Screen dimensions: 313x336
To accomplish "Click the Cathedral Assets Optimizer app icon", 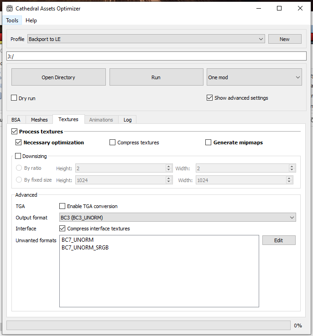I will (x=10, y=8).
